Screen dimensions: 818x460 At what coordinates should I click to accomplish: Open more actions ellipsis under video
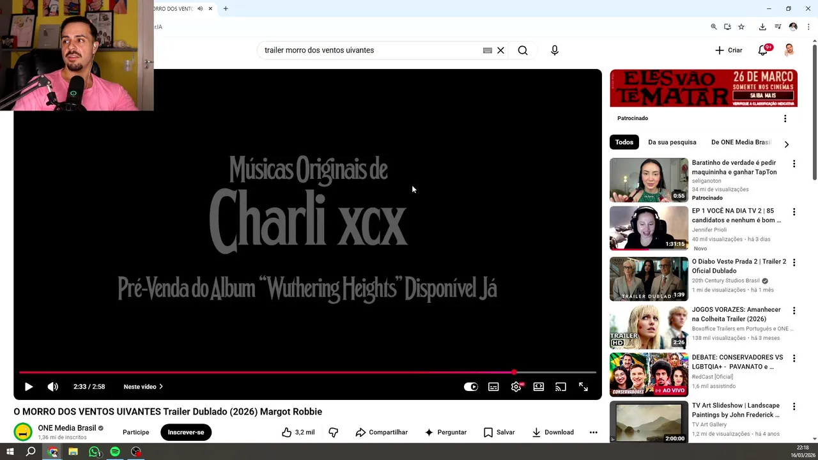click(x=593, y=433)
